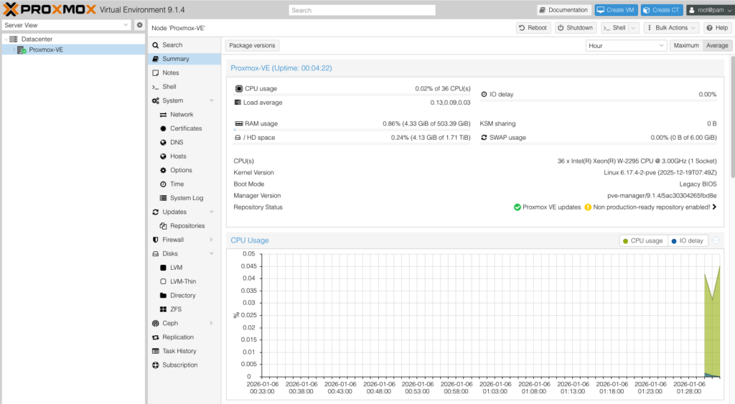Click the Ceph icon in sidebar

(156, 324)
